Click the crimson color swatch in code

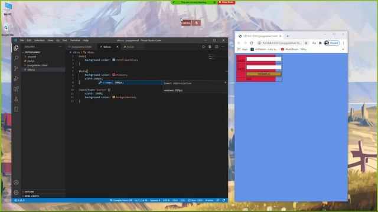[x=113, y=75]
